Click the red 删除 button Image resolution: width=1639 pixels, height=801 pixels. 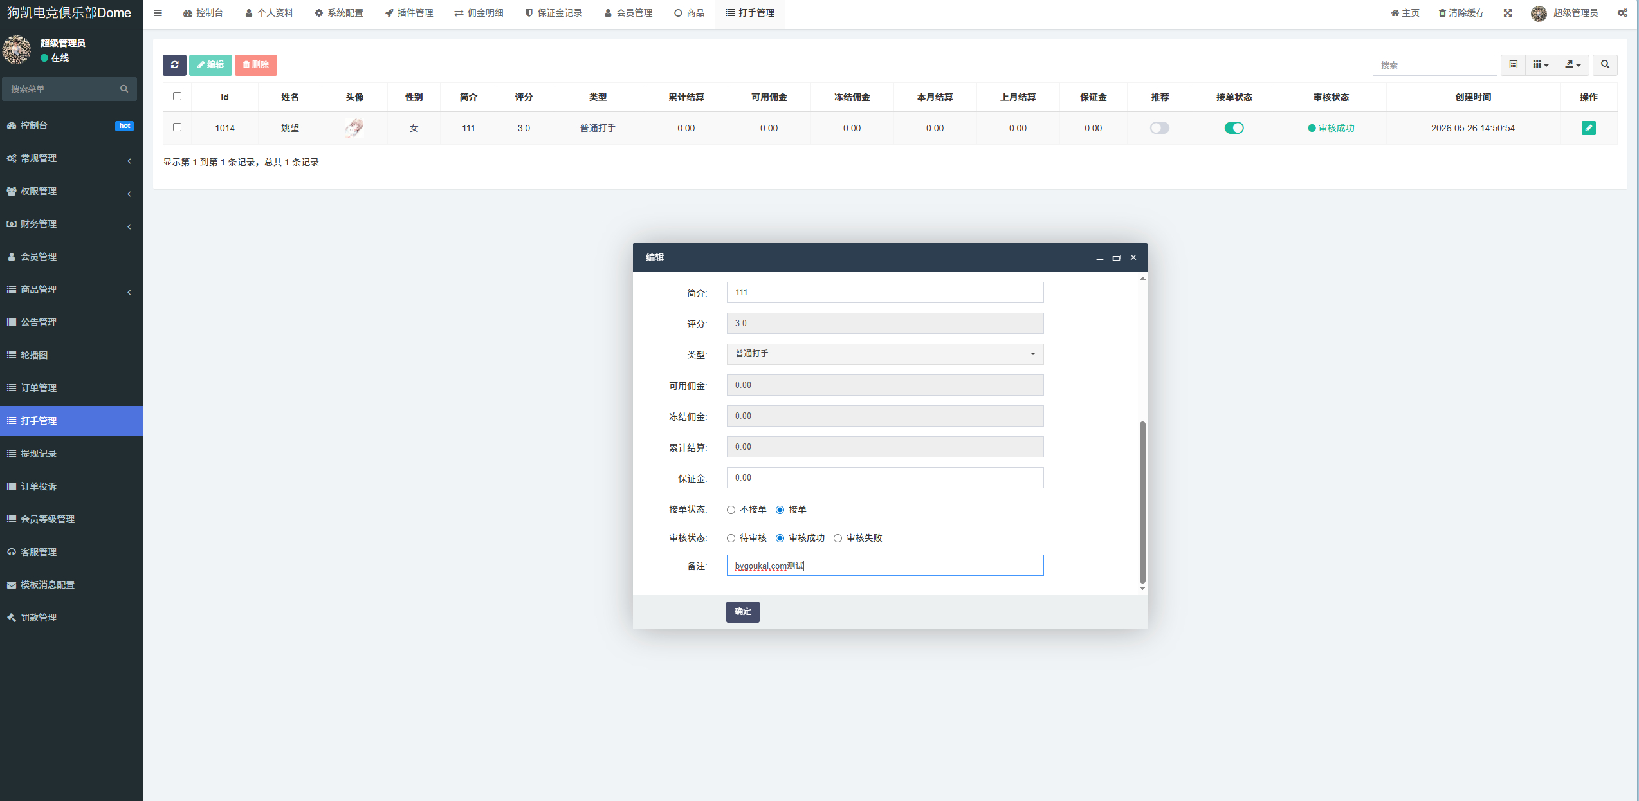click(255, 65)
